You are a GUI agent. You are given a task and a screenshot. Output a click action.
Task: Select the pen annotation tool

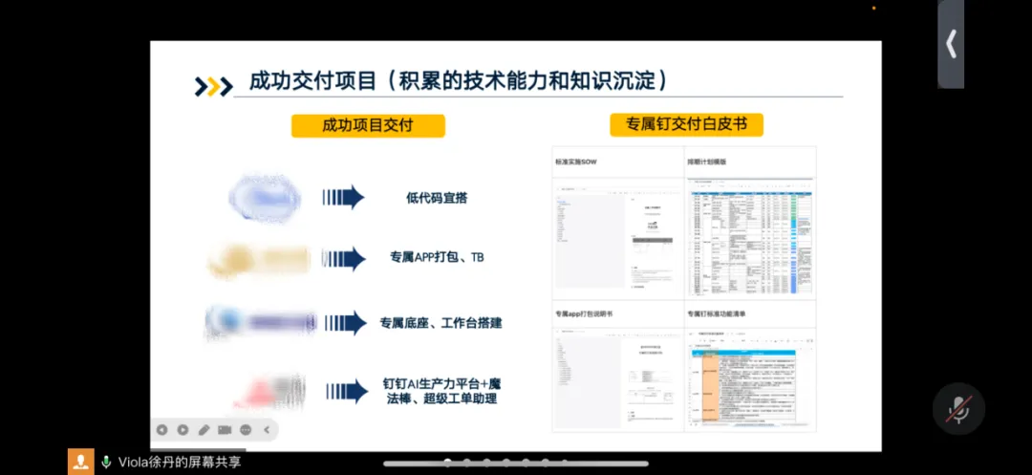tap(204, 430)
